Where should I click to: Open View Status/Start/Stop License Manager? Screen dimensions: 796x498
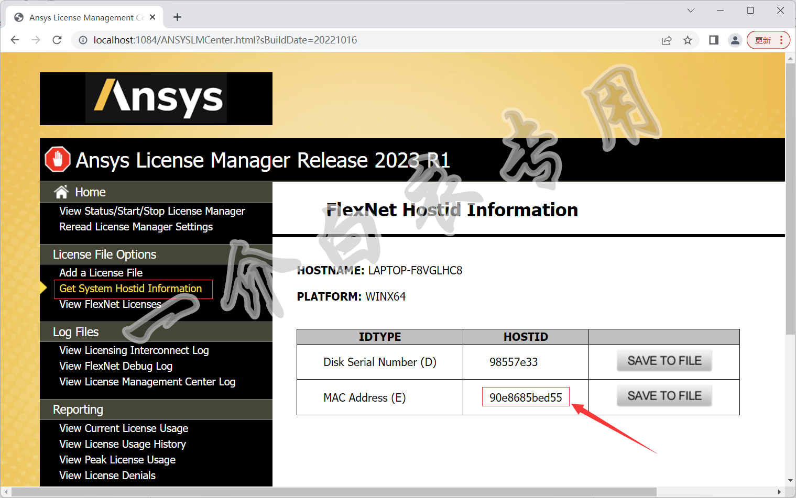point(152,211)
